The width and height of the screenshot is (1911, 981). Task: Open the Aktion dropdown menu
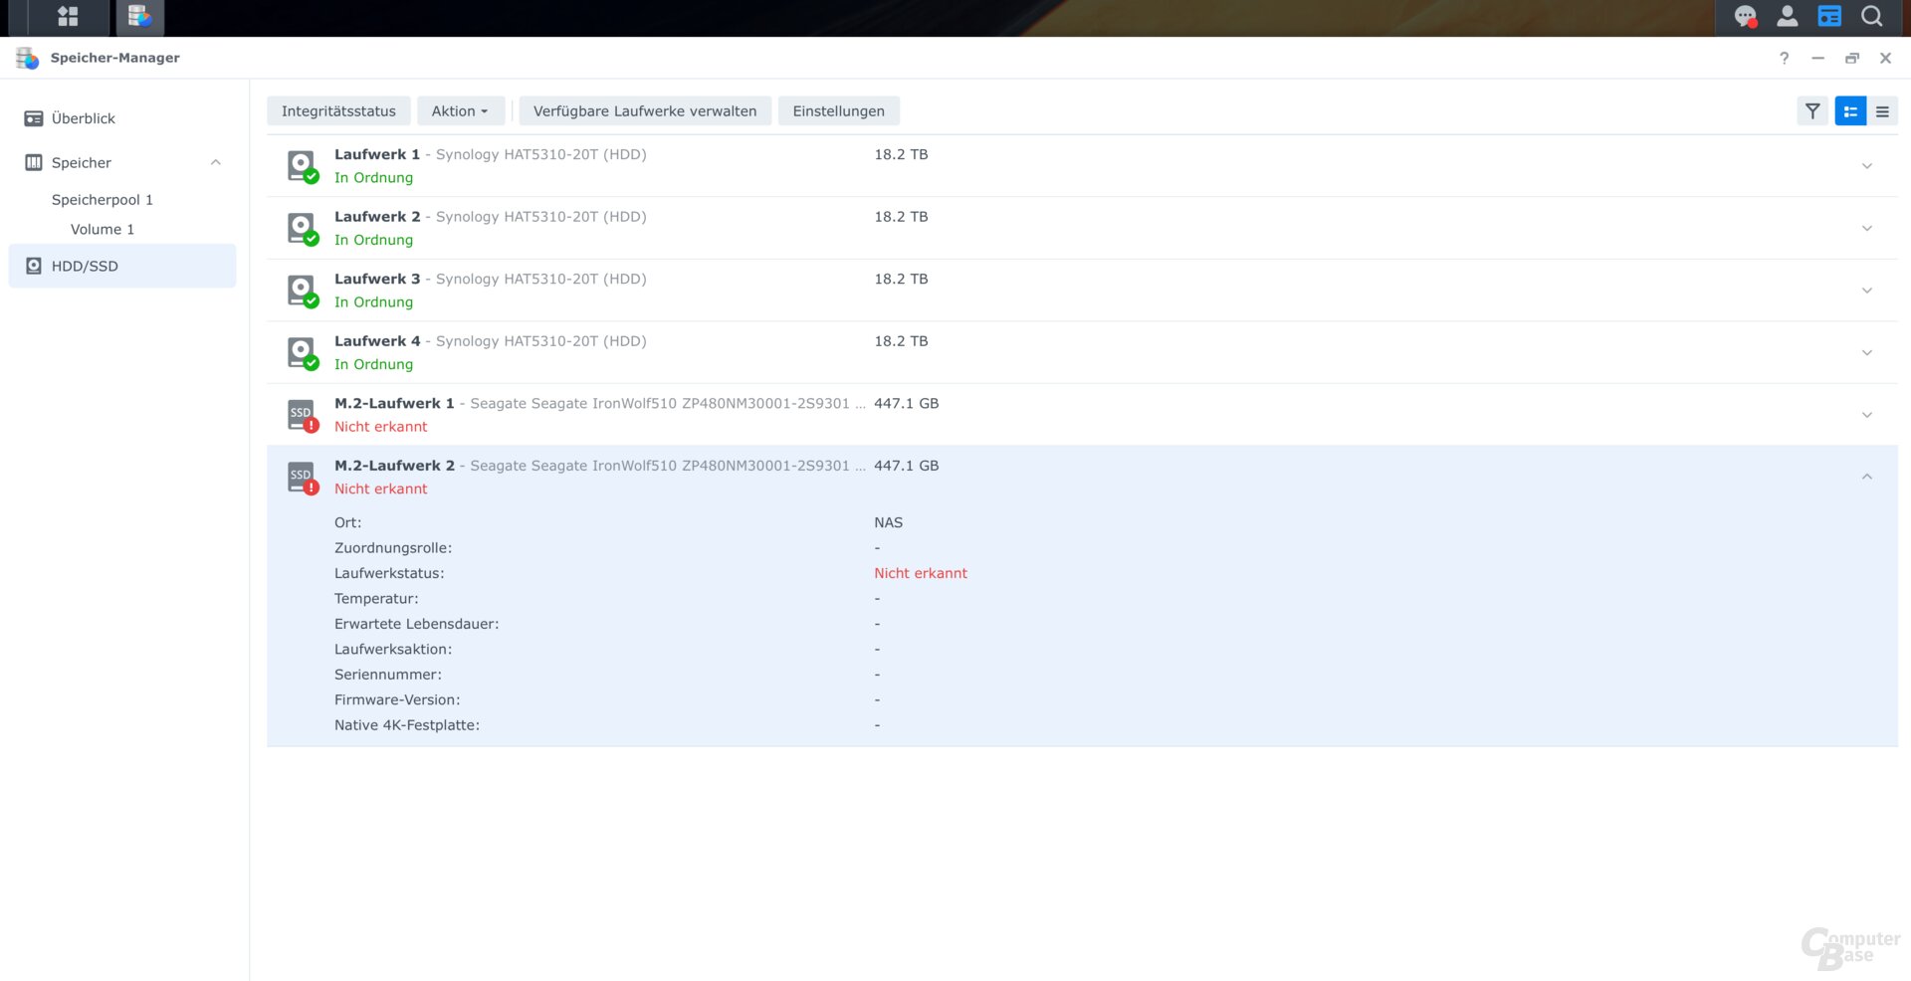pyautogui.click(x=460, y=111)
